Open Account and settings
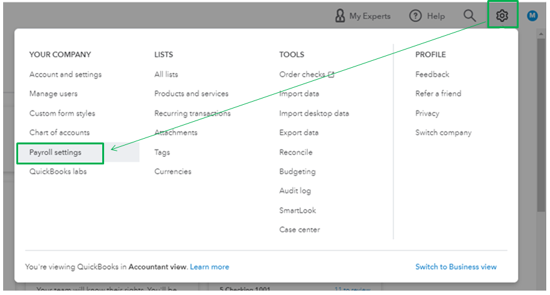The width and height of the screenshot is (550, 295). pos(65,74)
